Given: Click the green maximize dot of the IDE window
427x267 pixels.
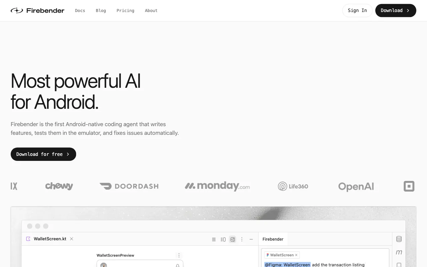Looking at the screenshot, I should 46,226.
